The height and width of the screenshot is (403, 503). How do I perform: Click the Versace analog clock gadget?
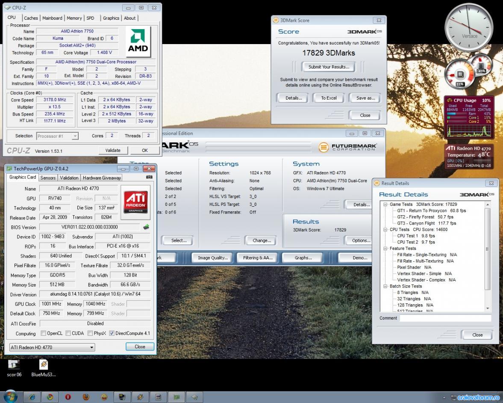(469, 28)
